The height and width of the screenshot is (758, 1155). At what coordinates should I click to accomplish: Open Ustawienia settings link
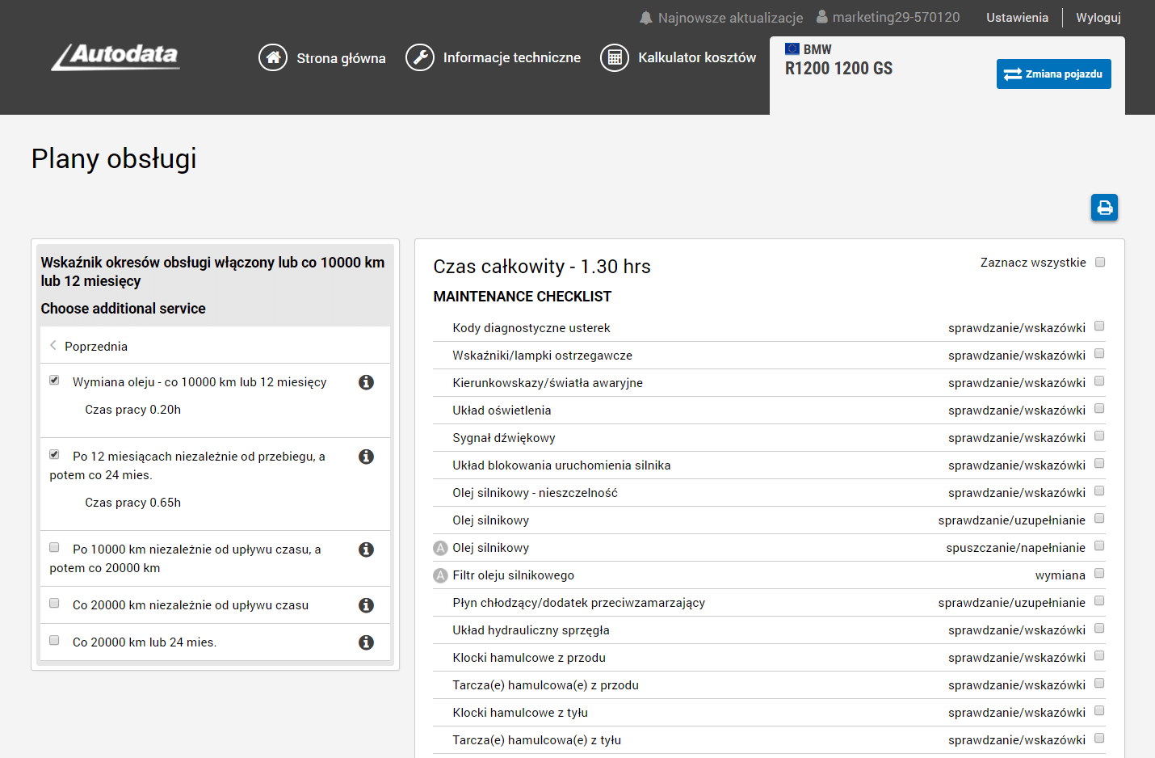[1017, 18]
